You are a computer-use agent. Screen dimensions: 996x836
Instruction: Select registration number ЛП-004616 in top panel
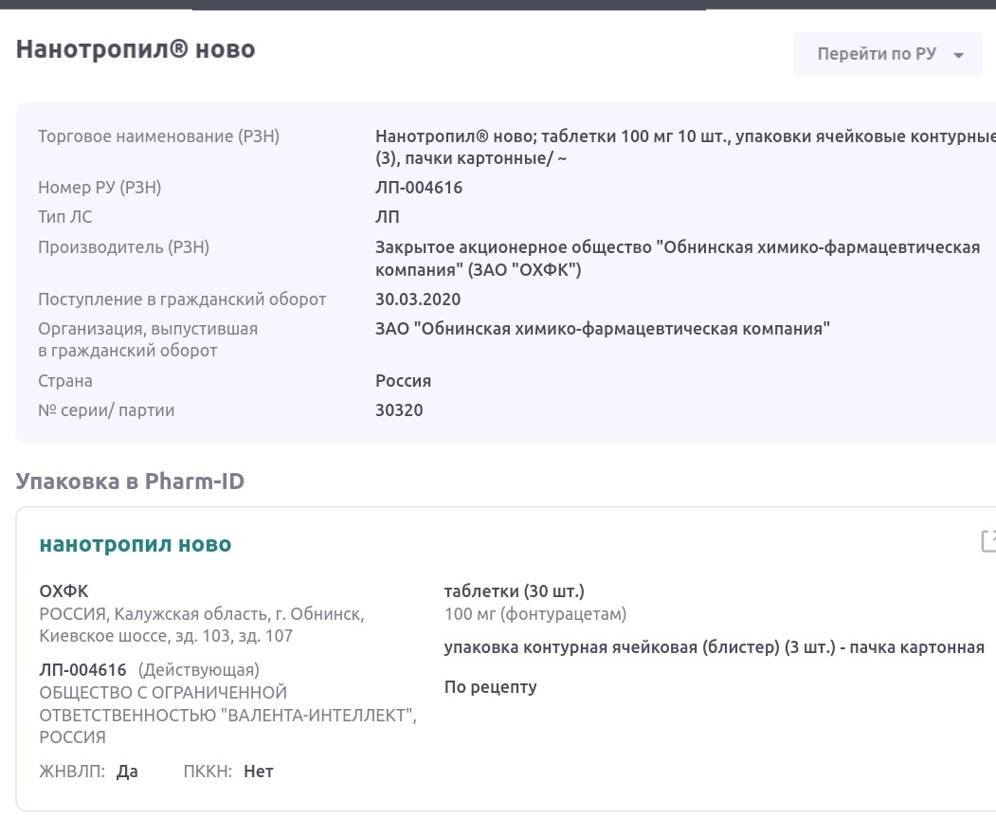coord(419,188)
